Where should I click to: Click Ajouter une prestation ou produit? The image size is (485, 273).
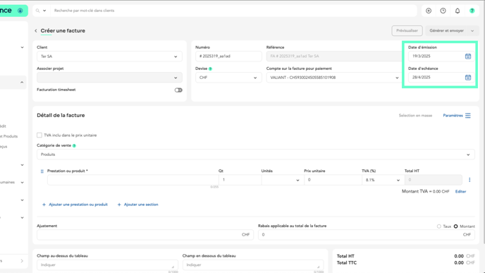point(75,205)
